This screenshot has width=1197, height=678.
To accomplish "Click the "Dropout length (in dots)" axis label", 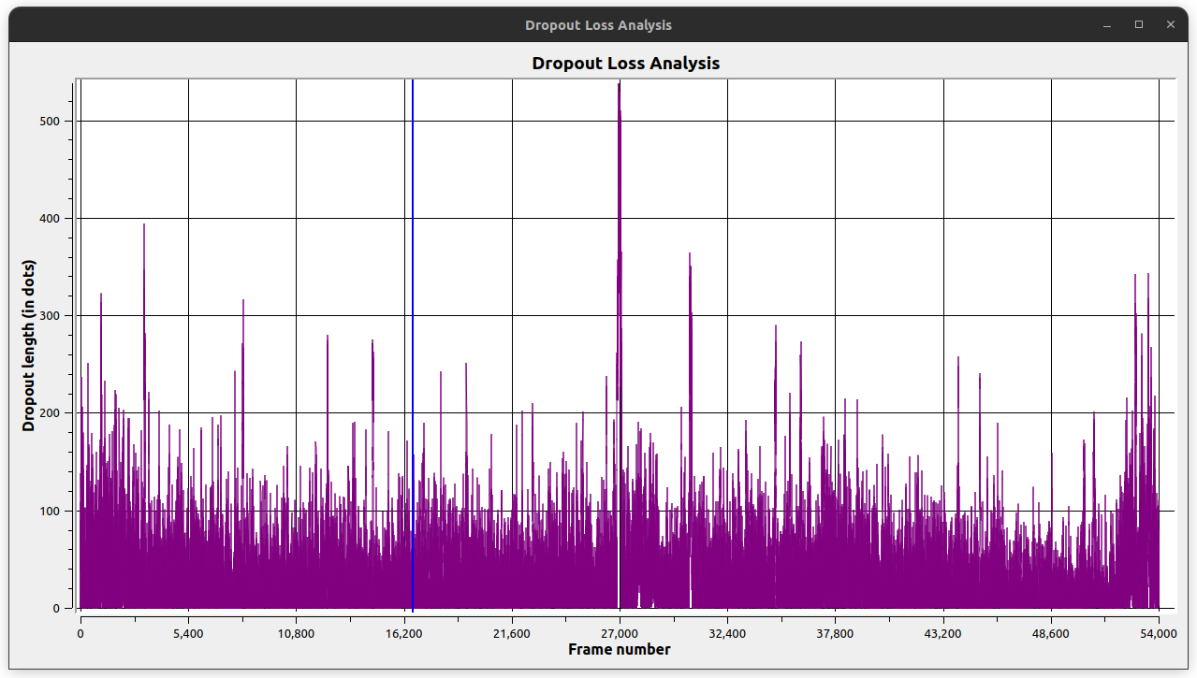I will (x=28, y=345).
